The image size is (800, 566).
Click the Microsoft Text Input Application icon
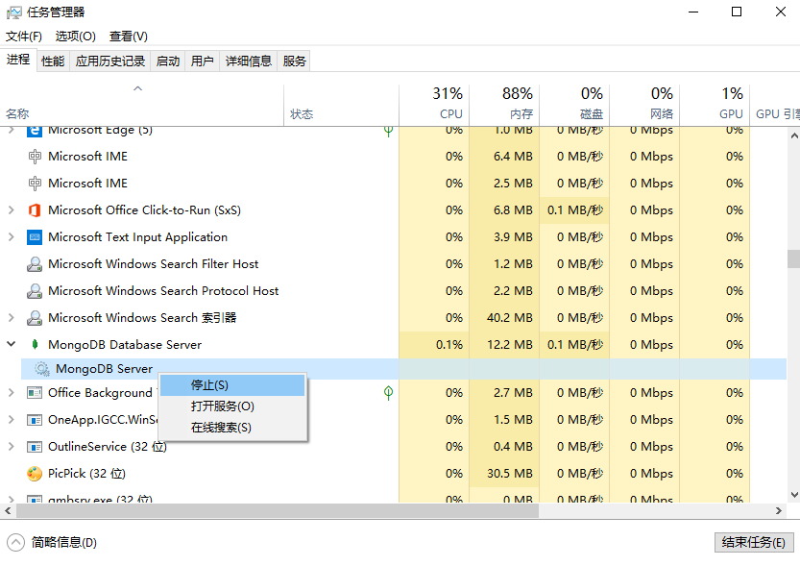tap(35, 237)
